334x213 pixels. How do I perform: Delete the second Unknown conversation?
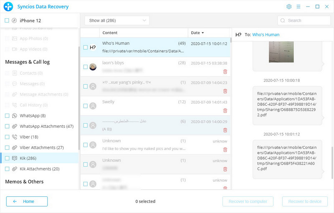click(225, 169)
